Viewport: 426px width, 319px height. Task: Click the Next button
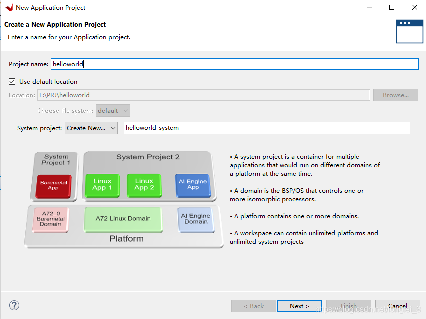tap(300, 306)
